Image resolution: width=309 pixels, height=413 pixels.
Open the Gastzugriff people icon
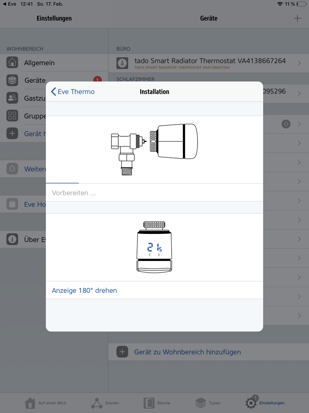[12, 98]
